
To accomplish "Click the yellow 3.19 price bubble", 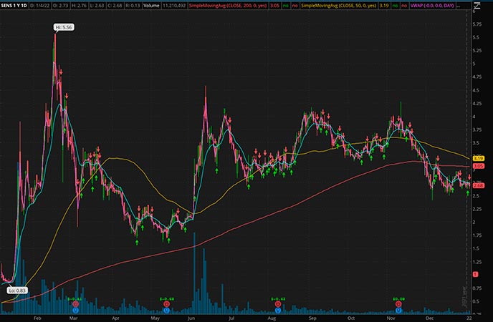I will (479, 158).
